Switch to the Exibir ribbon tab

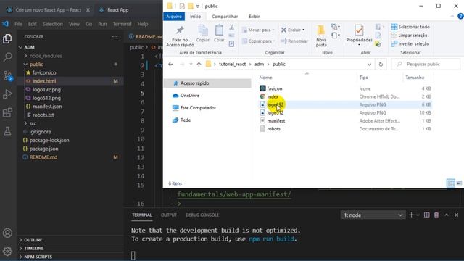[254, 17]
